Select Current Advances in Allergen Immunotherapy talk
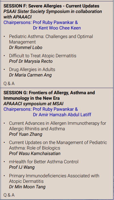This screenshot has height=200, width=114. point(58,126)
